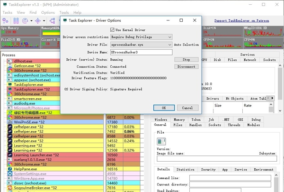This screenshot has width=284, height=192.
Task: Open the Handles tab
Action: 195,125
